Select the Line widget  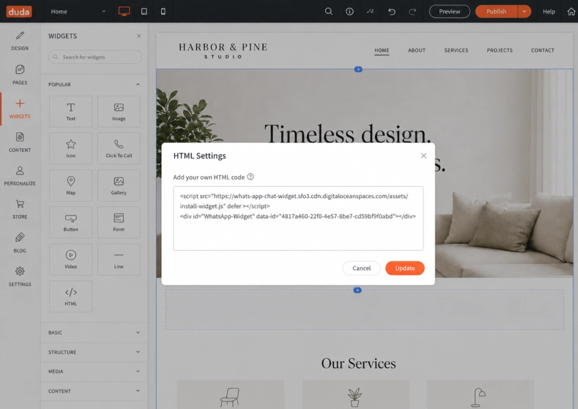119,259
